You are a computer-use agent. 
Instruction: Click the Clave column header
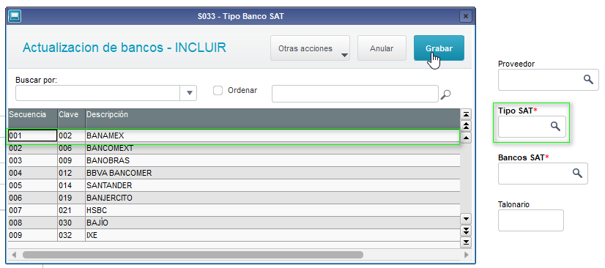click(71, 118)
